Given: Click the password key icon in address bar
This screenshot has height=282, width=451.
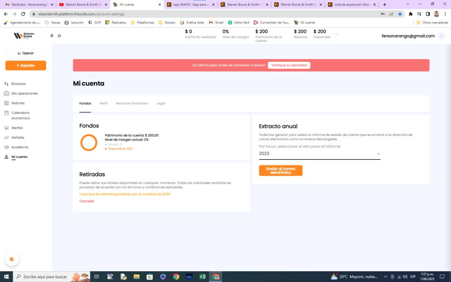Looking at the screenshot, I should click(383, 14).
